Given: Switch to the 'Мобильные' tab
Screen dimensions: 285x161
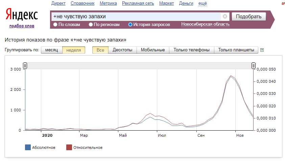Looking at the screenshot, I should pyautogui.click(x=153, y=50).
